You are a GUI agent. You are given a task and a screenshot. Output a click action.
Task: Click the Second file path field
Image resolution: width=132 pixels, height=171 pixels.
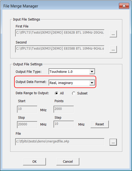tap(60, 49)
